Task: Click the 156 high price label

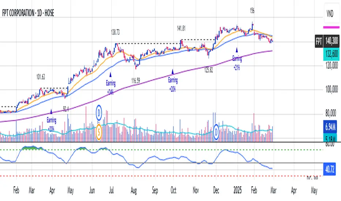Action: click(x=252, y=11)
